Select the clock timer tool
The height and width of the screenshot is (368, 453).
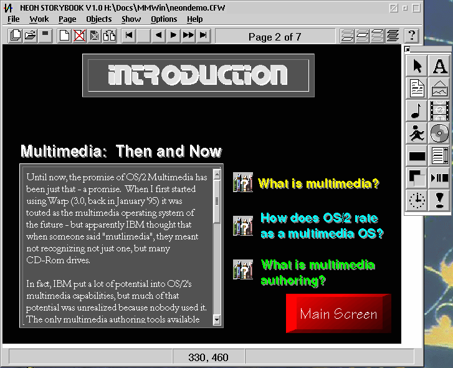tap(416, 200)
